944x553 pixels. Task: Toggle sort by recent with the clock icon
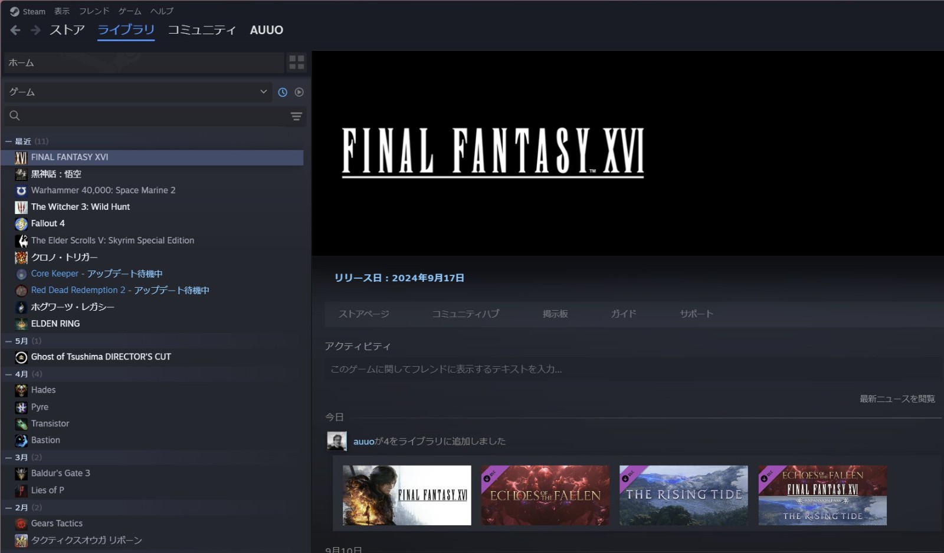pyautogui.click(x=283, y=92)
